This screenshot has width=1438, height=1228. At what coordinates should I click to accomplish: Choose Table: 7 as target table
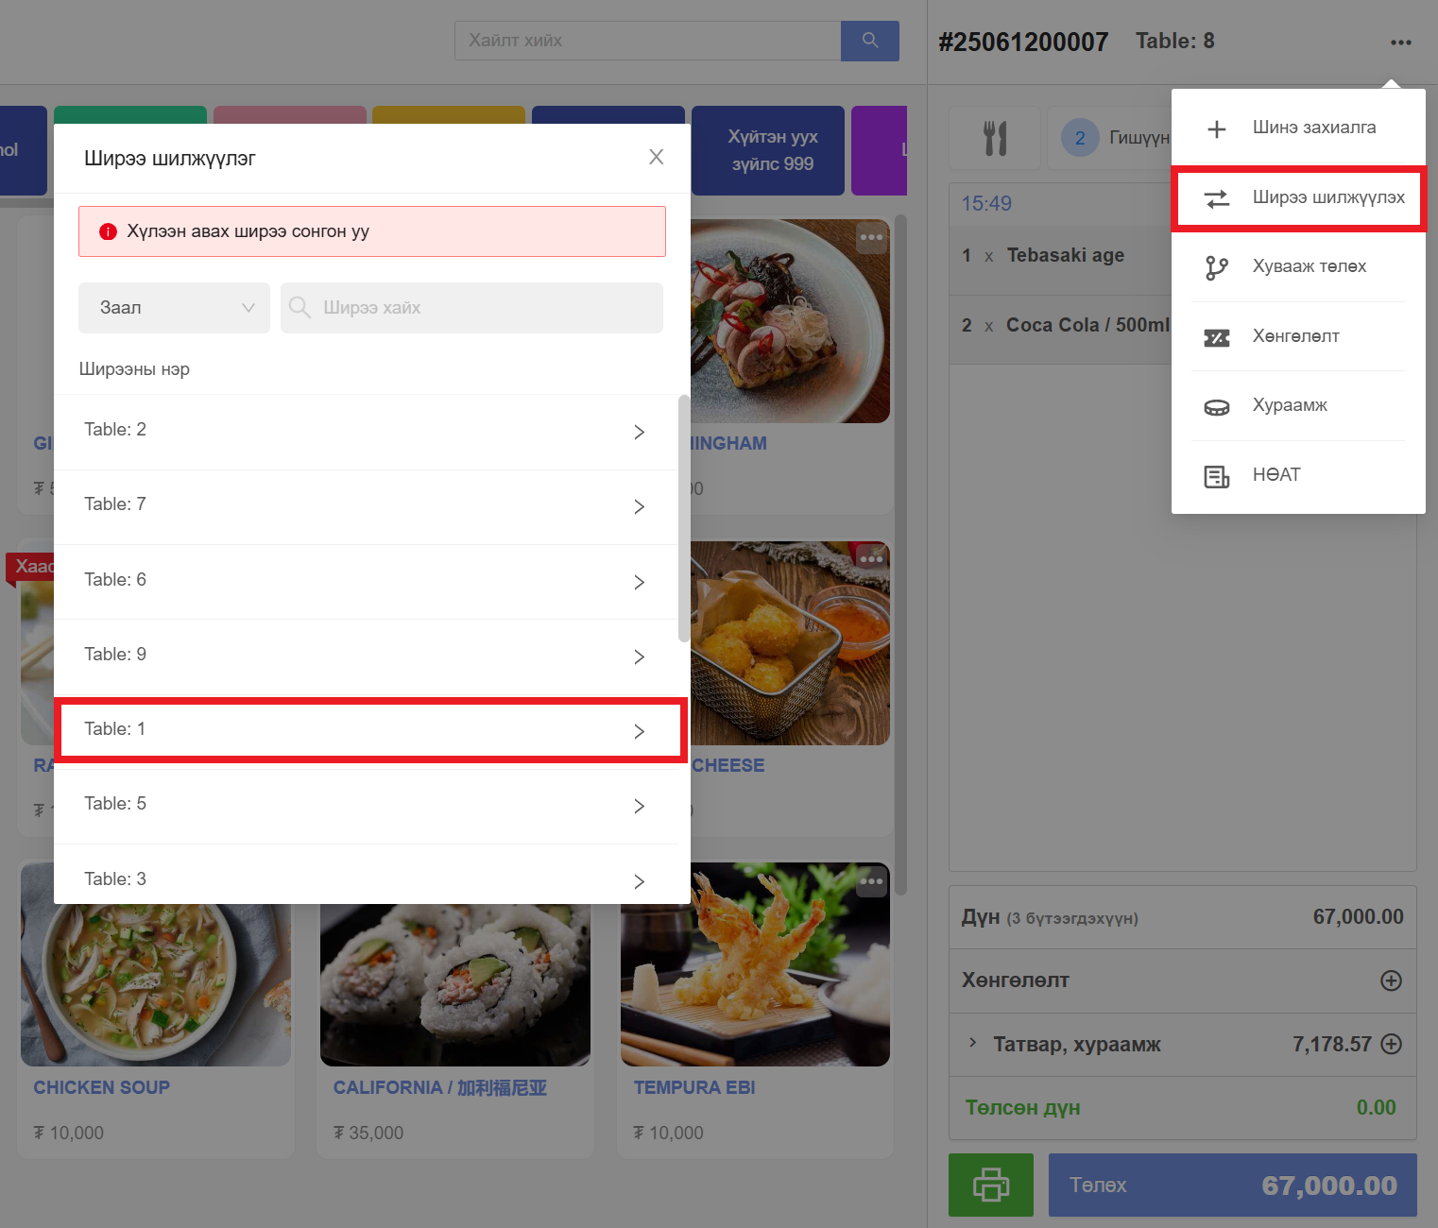click(370, 505)
